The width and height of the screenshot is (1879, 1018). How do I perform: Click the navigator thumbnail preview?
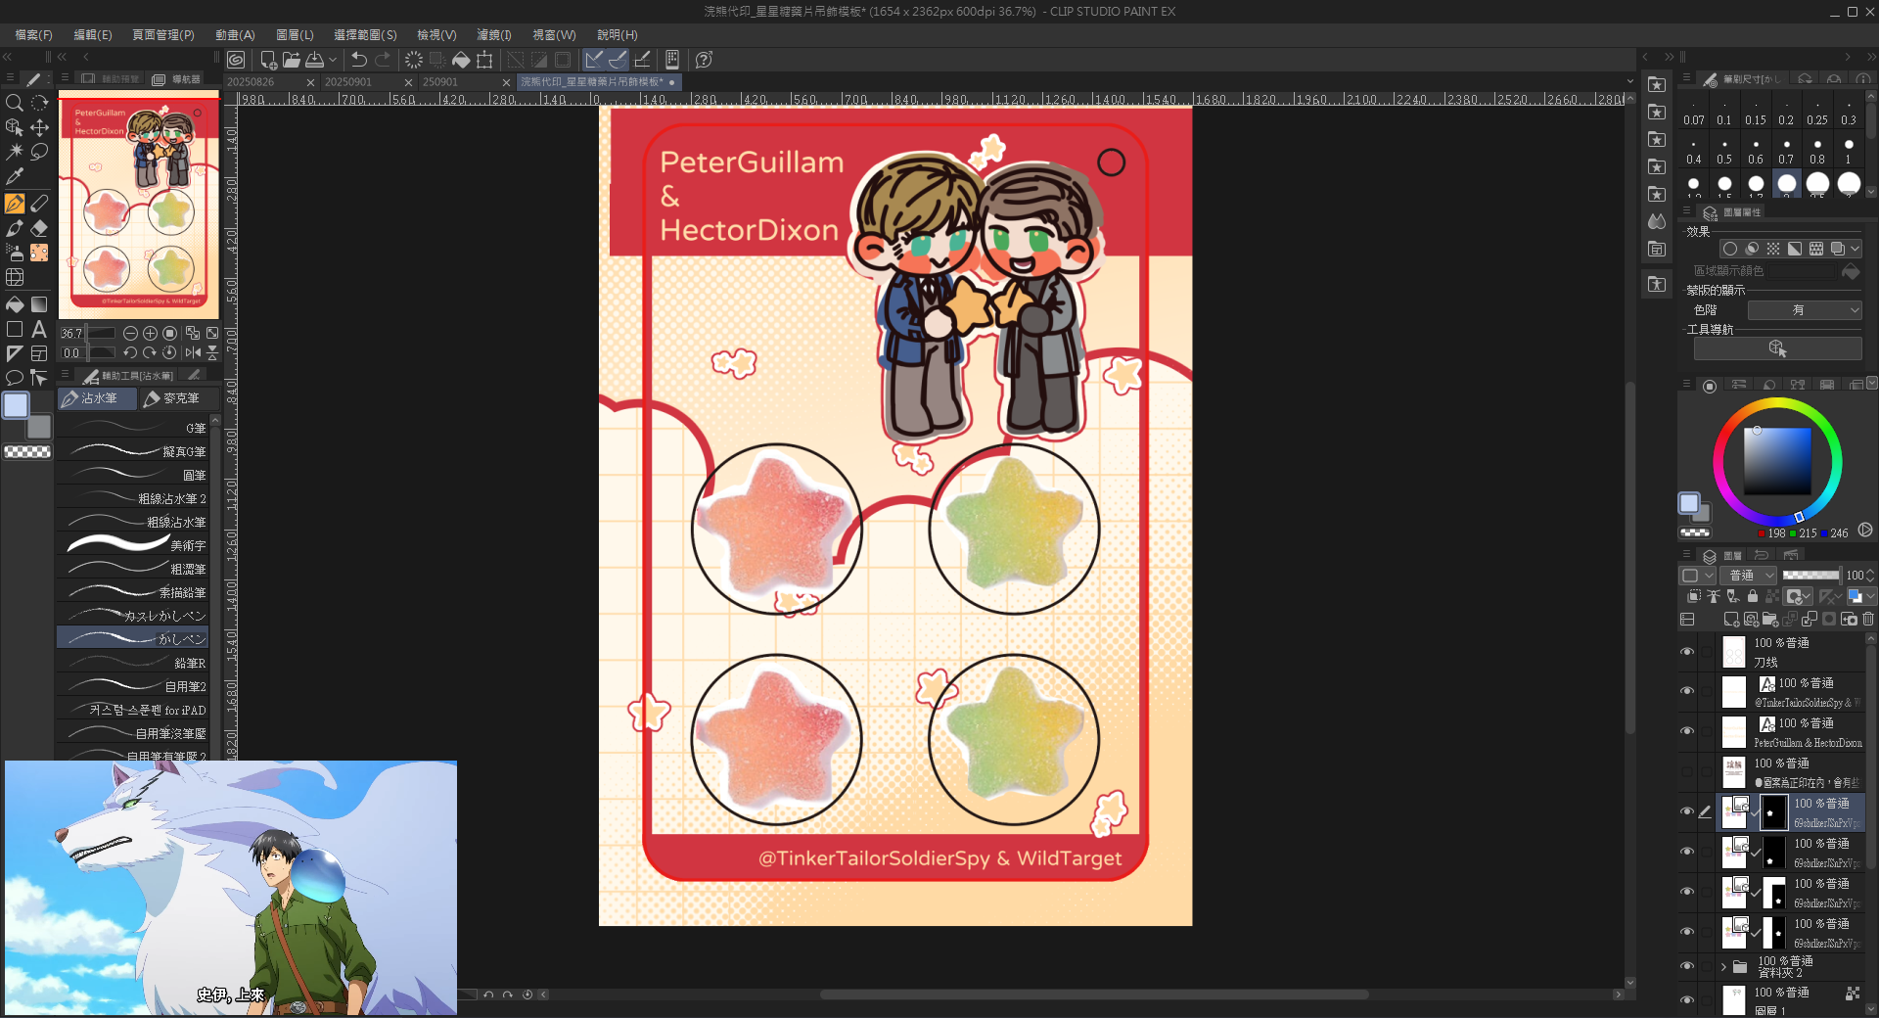(138, 206)
